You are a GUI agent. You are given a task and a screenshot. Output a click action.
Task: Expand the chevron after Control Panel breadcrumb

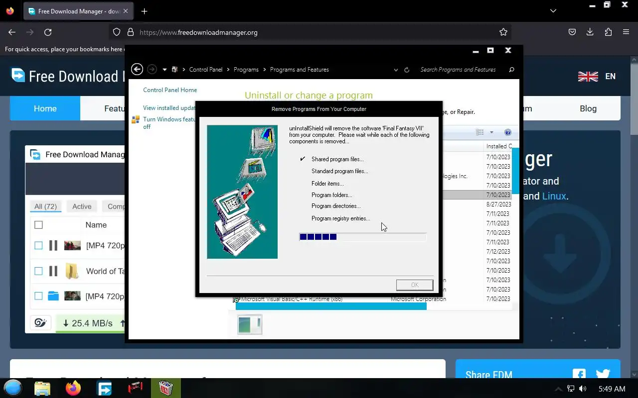pyautogui.click(x=228, y=70)
